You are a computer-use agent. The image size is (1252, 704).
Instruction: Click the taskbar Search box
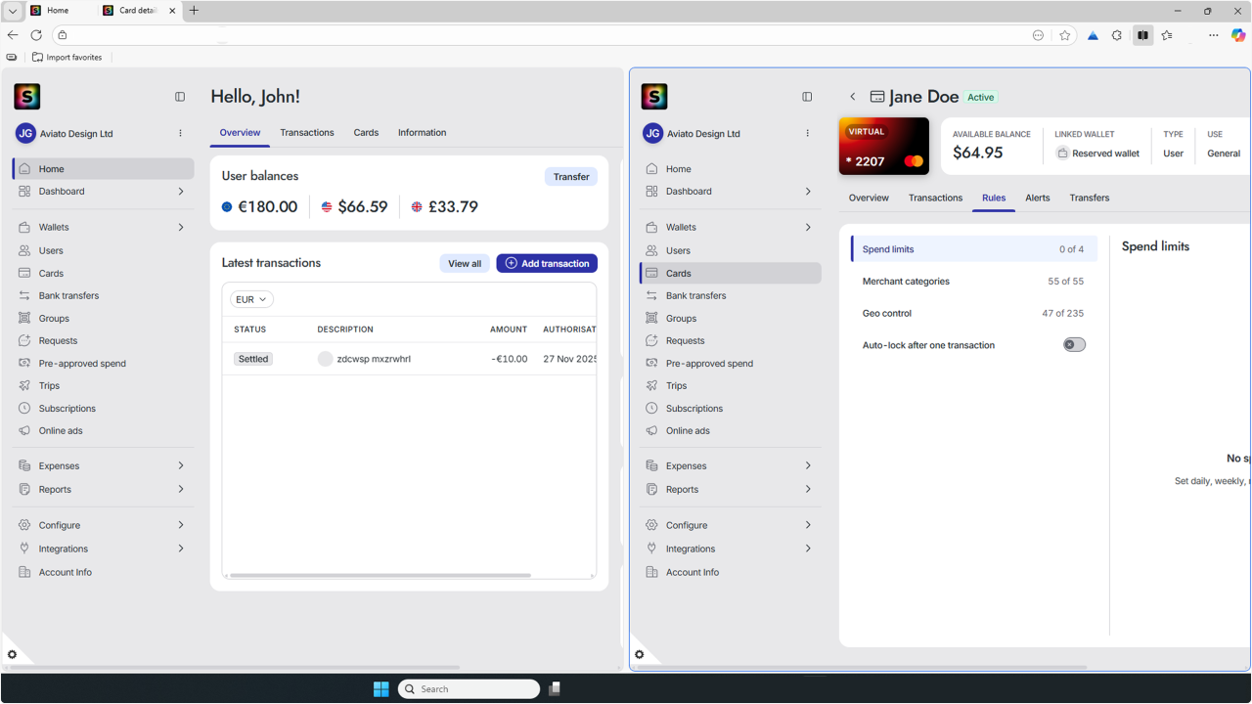coord(469,688)
